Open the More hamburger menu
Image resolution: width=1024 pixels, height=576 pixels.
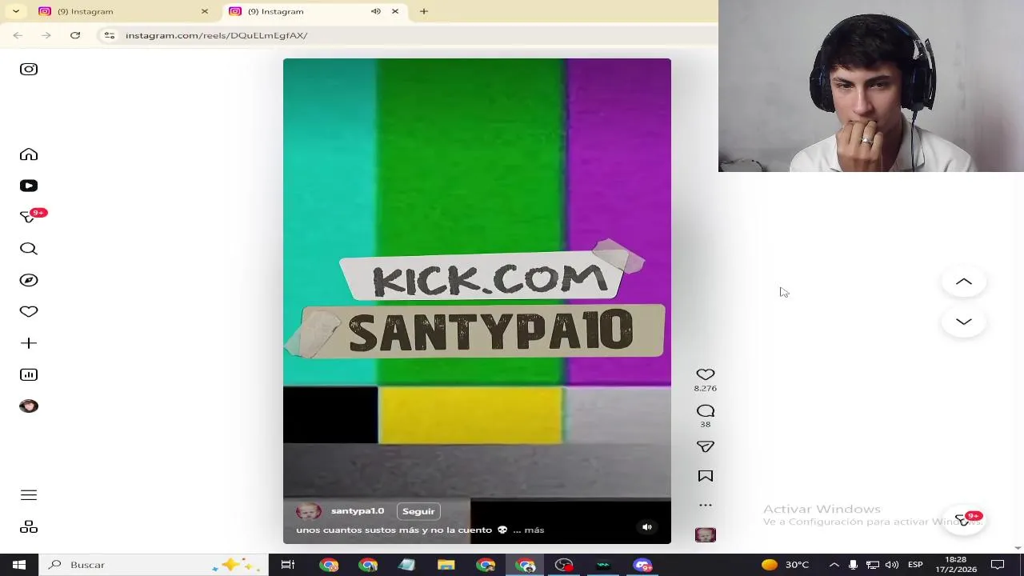29,495
